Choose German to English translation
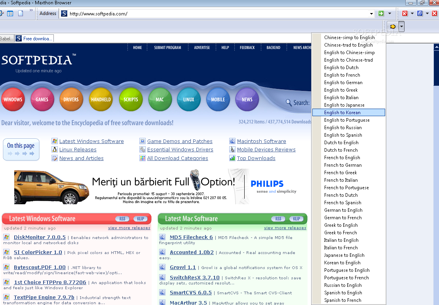Screen dimensions: 439x305 [x=349, y=210]
